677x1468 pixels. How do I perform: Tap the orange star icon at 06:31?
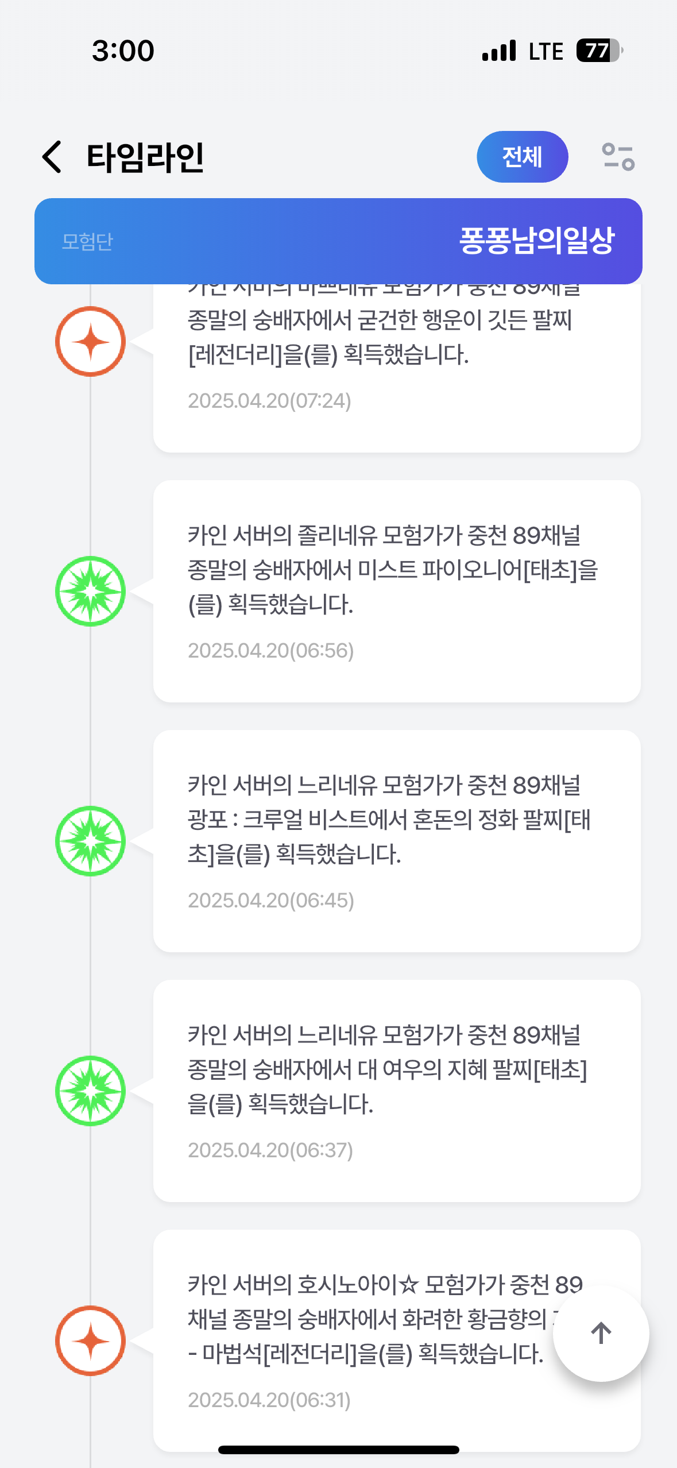click(91, 1340)
